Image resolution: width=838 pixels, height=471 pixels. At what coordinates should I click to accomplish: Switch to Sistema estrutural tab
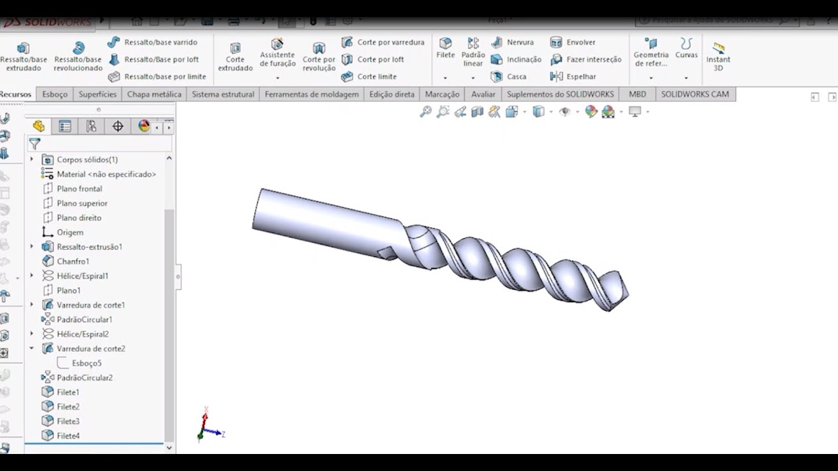point(223,94)
